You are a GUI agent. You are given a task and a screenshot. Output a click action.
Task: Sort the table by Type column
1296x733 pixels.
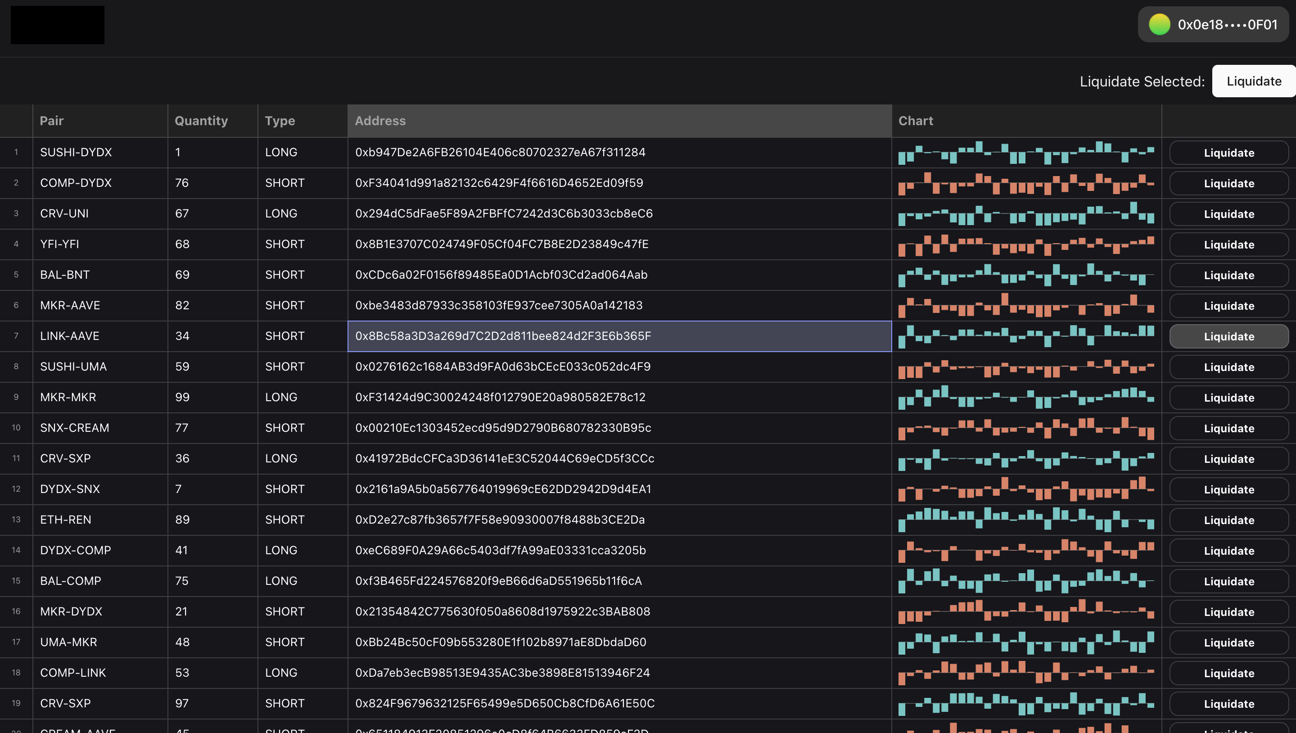tap(280, 121)
